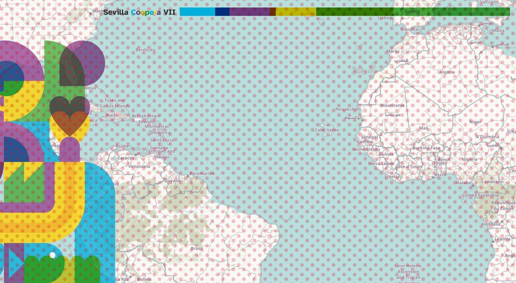Select the dark navy blue bar segment
This screenshot has height=283, width=516.
click(222, 12)
